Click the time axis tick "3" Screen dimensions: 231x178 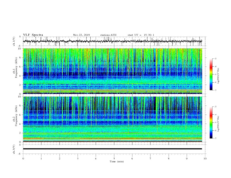(x=78, y=159)
